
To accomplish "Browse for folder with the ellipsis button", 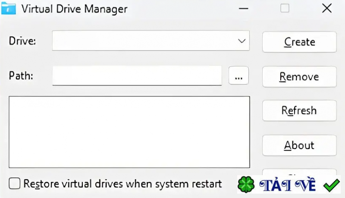I will pos(238,76).
